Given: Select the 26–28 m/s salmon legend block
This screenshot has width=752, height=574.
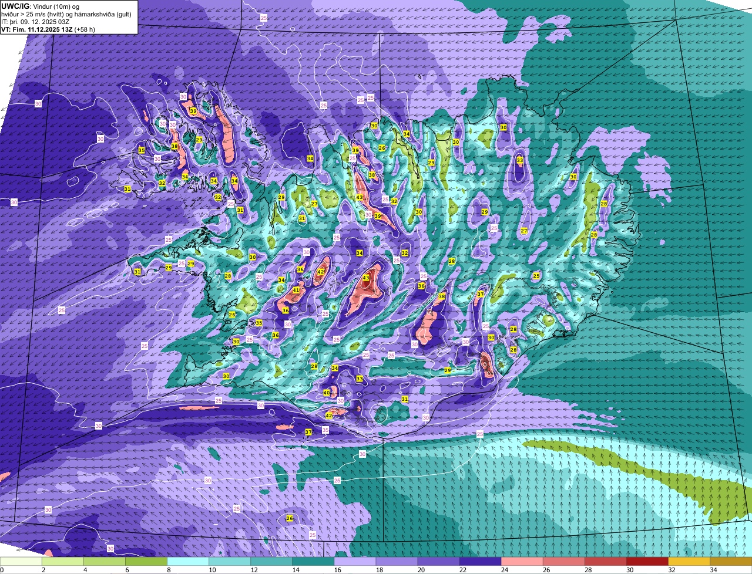Looking at the screenshot, I should click(563, 562).
